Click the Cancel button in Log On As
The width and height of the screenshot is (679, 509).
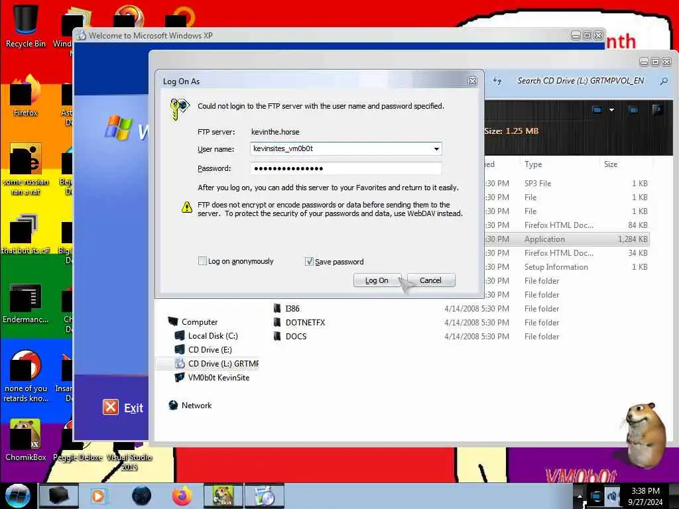point(431,280)
